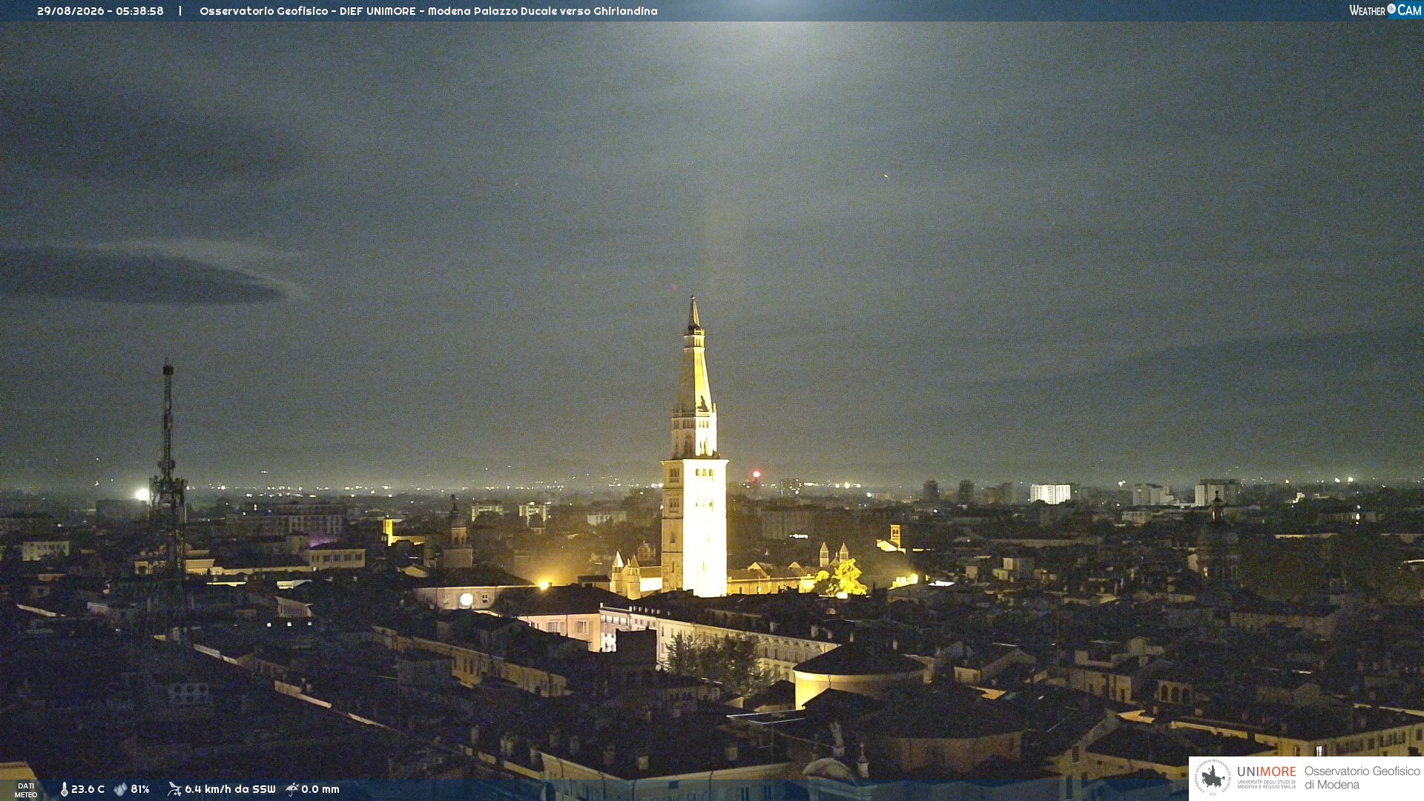Click the humidity water drops icon
This screenshot has width=1424, height=801.
point(120,789)
